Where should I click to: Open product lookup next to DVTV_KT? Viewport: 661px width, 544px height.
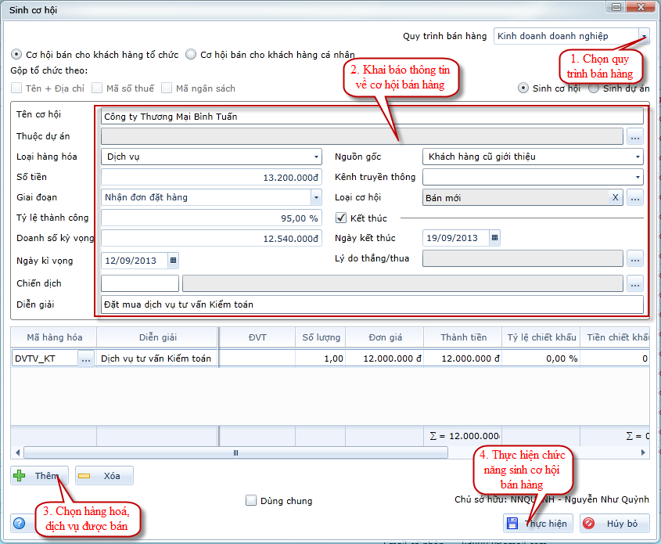pos(85,358)
